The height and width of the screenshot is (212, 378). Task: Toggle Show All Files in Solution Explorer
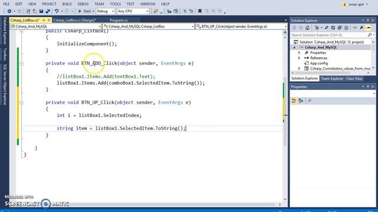coord(347,28)
